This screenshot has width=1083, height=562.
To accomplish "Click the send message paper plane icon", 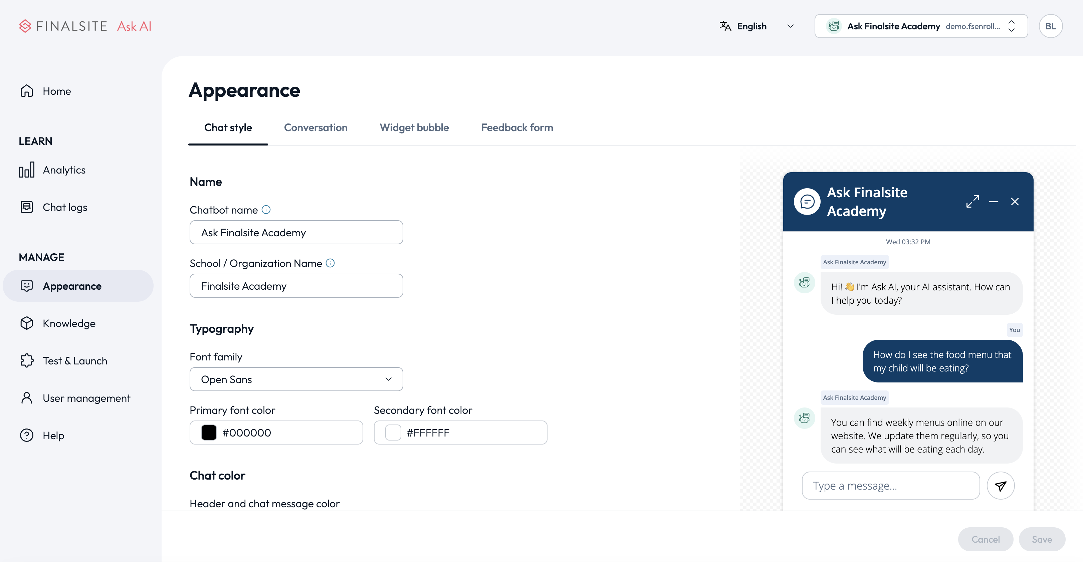I will pos(1000,486).
